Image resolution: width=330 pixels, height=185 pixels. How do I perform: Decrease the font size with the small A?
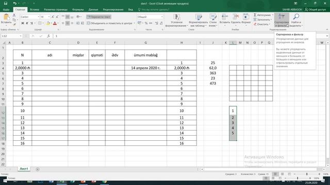pyautogui.click(x=57, y=17)
